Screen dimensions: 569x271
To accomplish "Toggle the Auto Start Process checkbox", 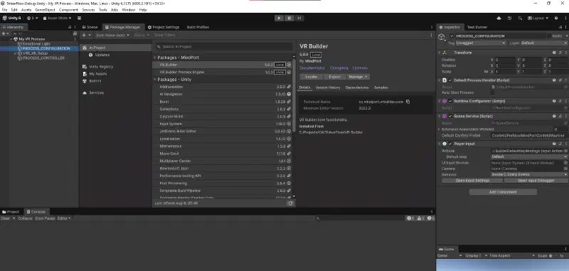I will coord(492,93).
